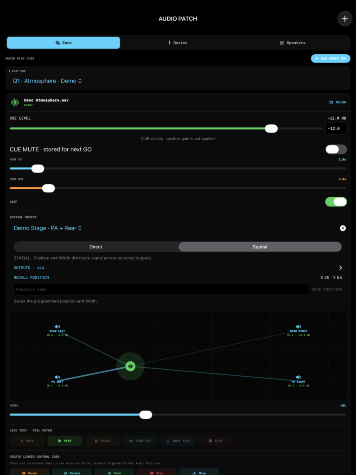
Task: Click the Recall Position label
Action: (31, 277)
